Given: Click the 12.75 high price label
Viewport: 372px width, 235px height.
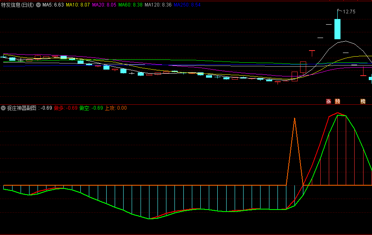Looking at the screenshot, I should pyautogui.click(x=349, y=12).
